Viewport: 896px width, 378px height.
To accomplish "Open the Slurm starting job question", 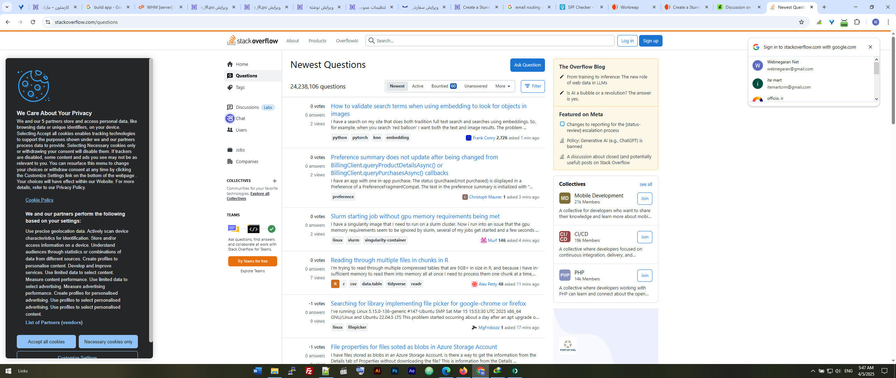I will point(415,216).
